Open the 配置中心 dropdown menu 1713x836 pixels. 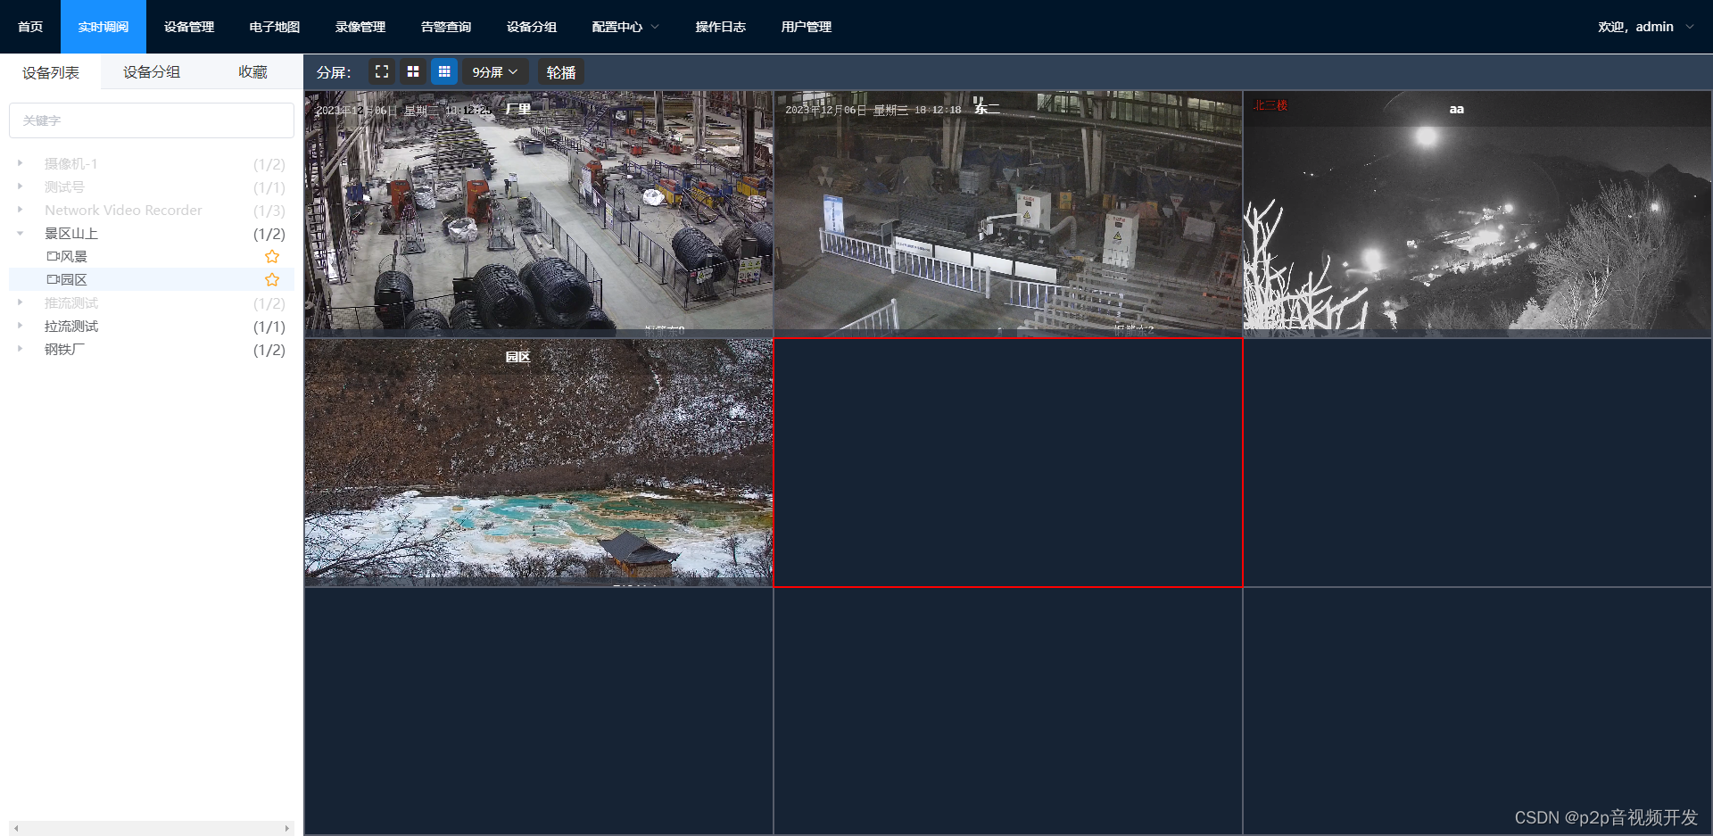click(624, 26)
